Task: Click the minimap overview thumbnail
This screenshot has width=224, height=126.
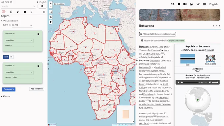Action: pyautogui.click(x=126, y=114)
